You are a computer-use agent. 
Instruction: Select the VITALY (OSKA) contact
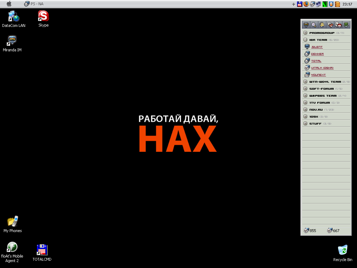coord(322,68)
